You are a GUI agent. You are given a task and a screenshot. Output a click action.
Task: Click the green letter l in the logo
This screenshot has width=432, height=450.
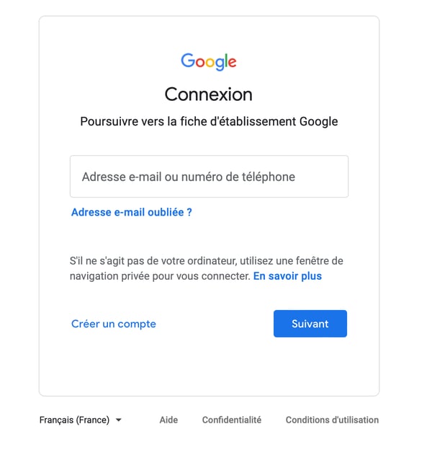point(225,61)
